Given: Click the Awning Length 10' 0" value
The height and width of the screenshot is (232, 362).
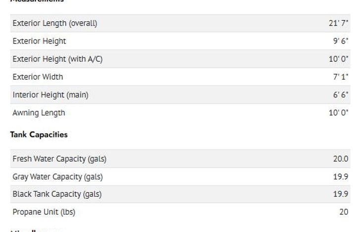Looking at the screenshot, I should (x=339, y=112).
